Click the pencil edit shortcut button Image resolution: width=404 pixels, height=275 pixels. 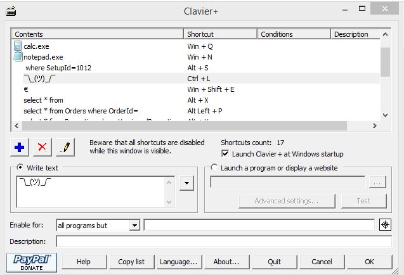(65, 147)
